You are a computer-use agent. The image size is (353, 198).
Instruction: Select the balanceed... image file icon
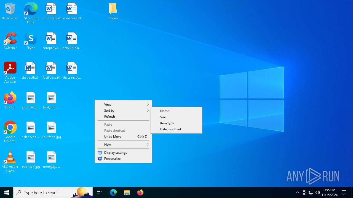tap(31, 130)
